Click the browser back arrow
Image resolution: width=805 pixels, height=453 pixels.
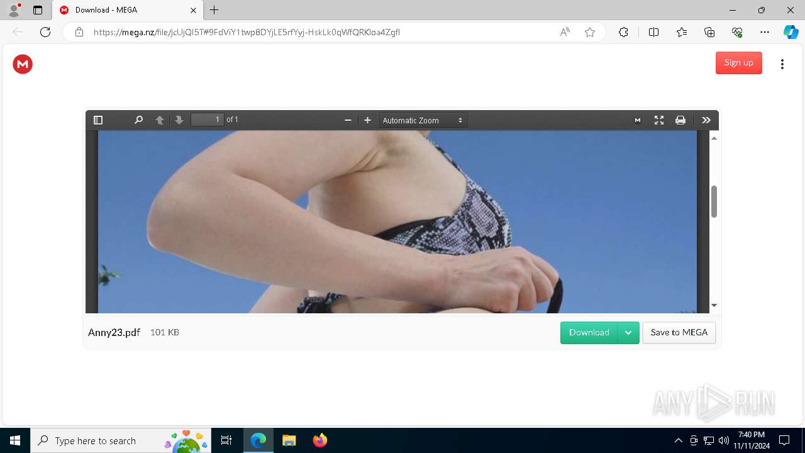pos(18,32)
